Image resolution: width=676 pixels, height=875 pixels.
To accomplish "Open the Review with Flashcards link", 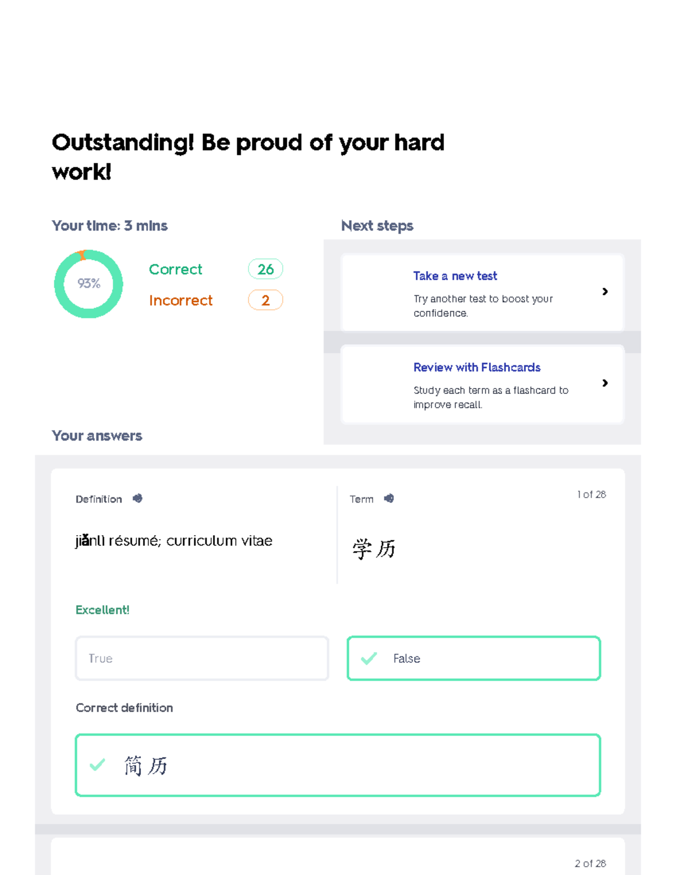I will click(477, 367).
